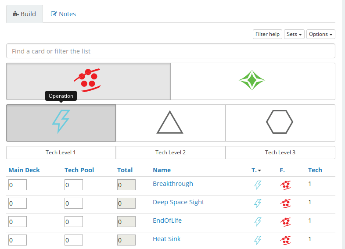Toggle the red faction filter button
345x249 pixels.
click(89, 81)
